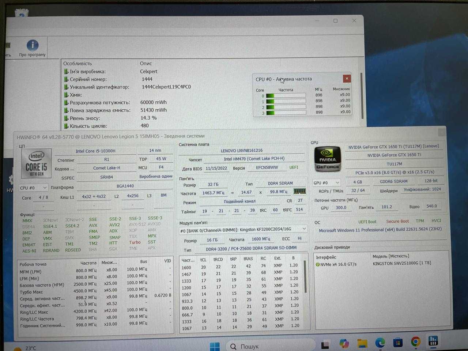Screen dimensions: 468x351
Task: Click the '51430 mWh' full charge value
Action: pyautogui.click(x=154, y=110)
